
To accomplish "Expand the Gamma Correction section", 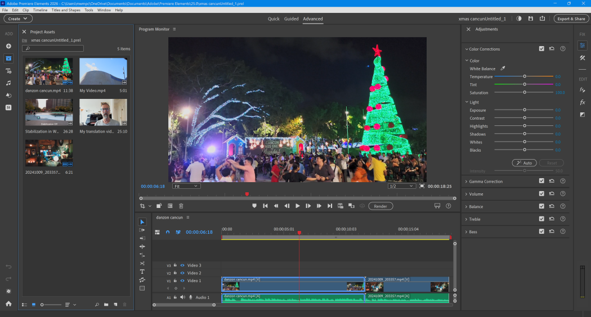I will click(x=466, y=182).
